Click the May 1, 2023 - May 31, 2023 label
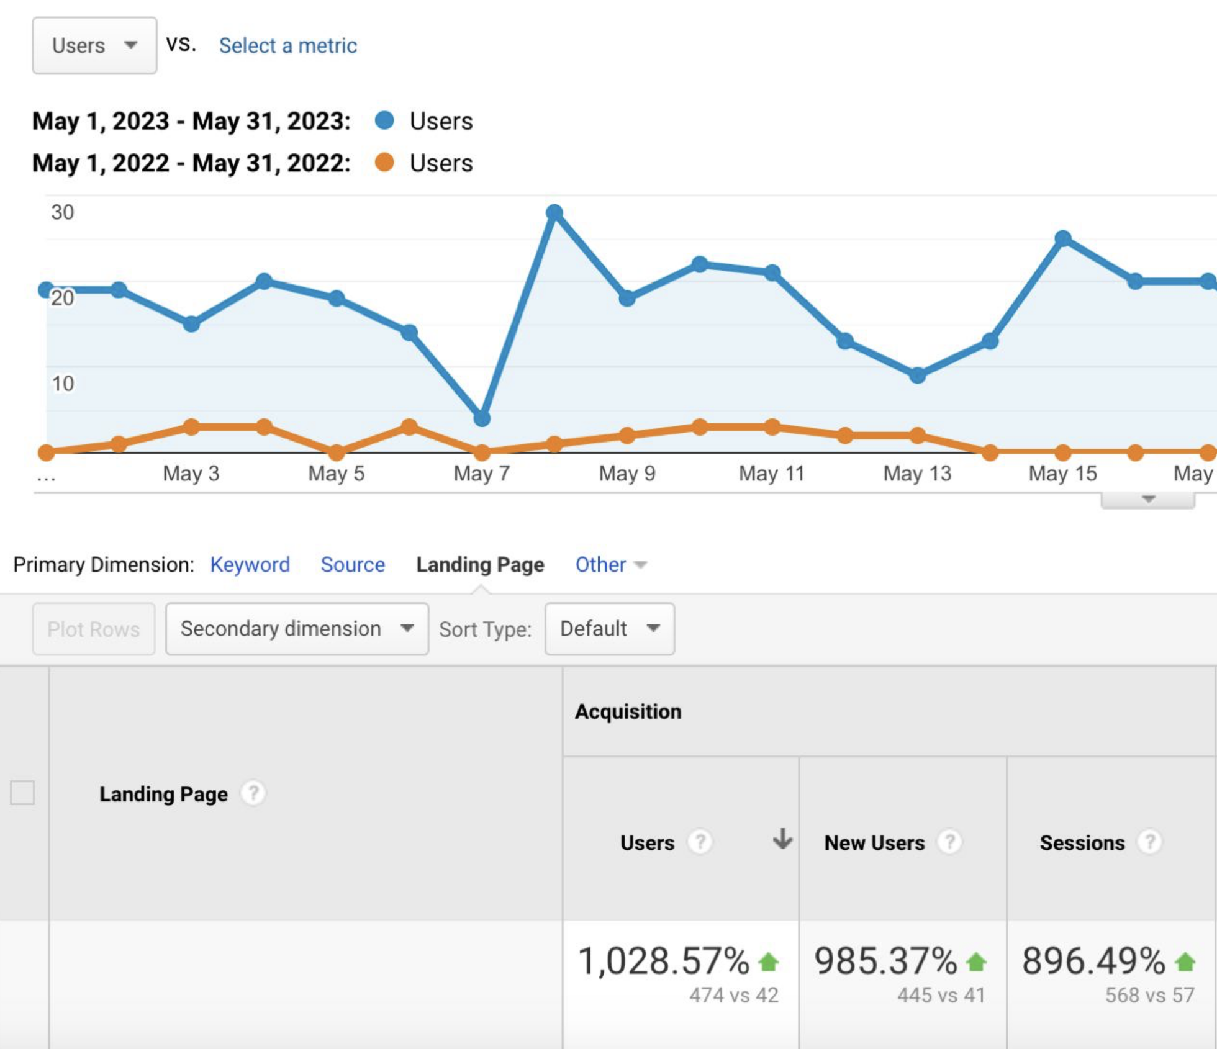The width and height of the screenshot is (1217, 1049). tap(191, 121)
